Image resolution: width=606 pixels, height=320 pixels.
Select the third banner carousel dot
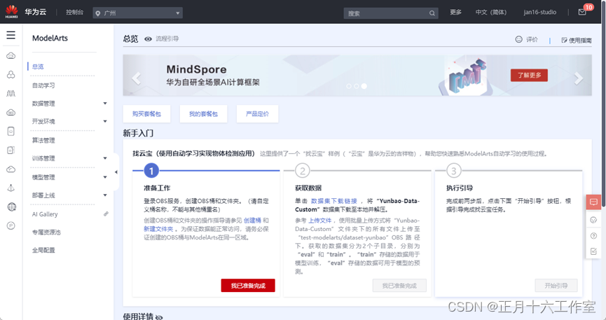coord(364,86)
